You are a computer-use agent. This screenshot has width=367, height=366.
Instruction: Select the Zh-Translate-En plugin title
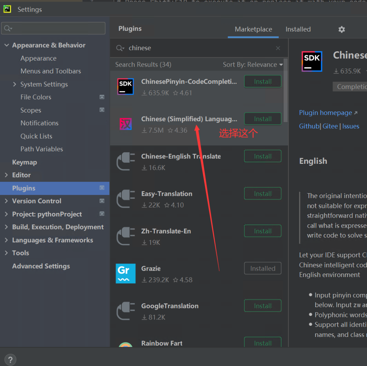(x=166, y=231)
